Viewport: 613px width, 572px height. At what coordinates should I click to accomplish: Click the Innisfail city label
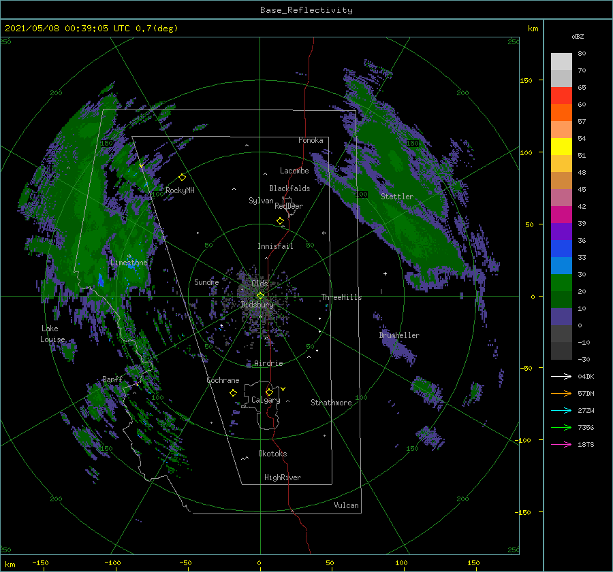point(275,246)
